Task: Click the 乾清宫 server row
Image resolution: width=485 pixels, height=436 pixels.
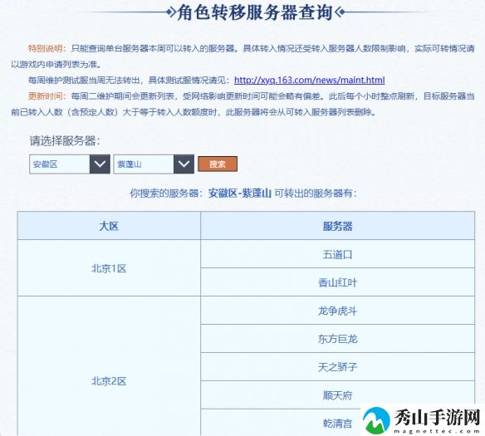Action: point(337,423)
